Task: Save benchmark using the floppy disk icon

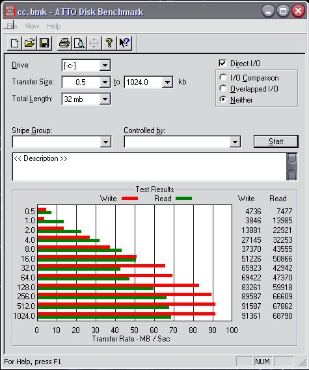Action: click(44, 43)
